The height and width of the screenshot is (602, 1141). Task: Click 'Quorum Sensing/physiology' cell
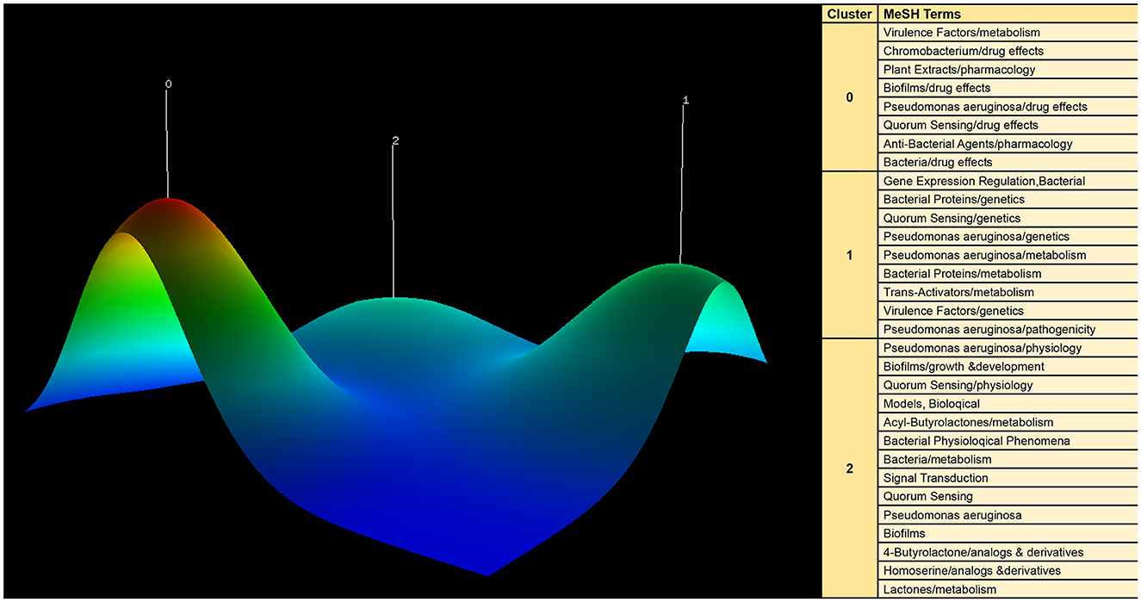pyautogui.click(x=1008, y=385)
